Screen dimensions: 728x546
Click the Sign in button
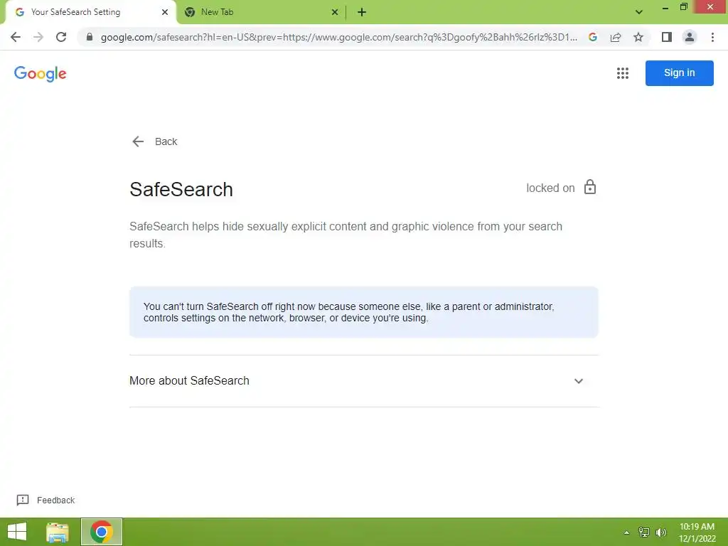(679, 73)
